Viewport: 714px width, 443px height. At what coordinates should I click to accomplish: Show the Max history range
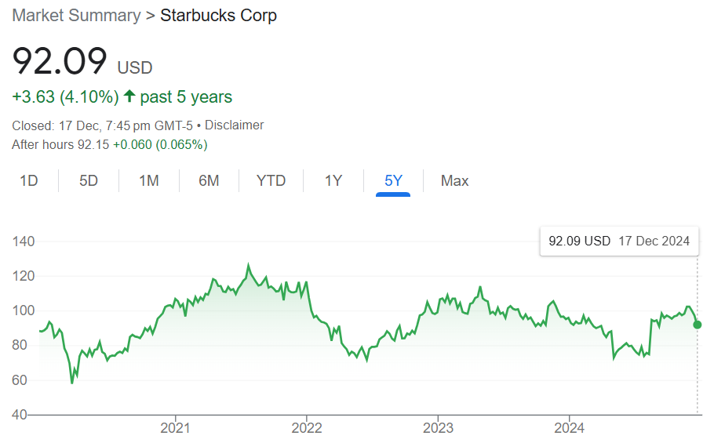tap(454, 181)
